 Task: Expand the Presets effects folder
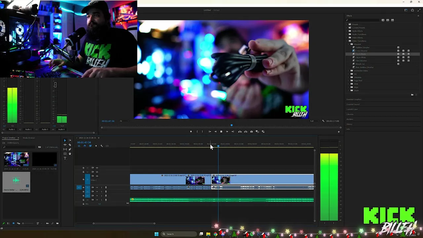(347, 24)
